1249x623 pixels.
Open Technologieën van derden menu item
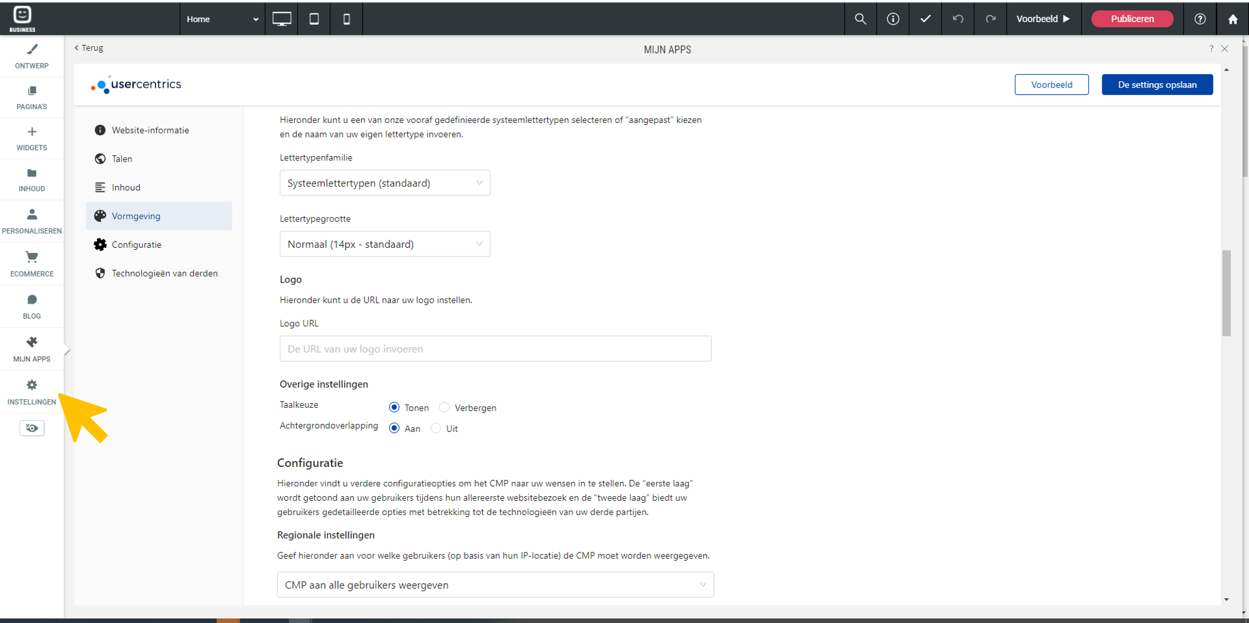coord(164,273)
